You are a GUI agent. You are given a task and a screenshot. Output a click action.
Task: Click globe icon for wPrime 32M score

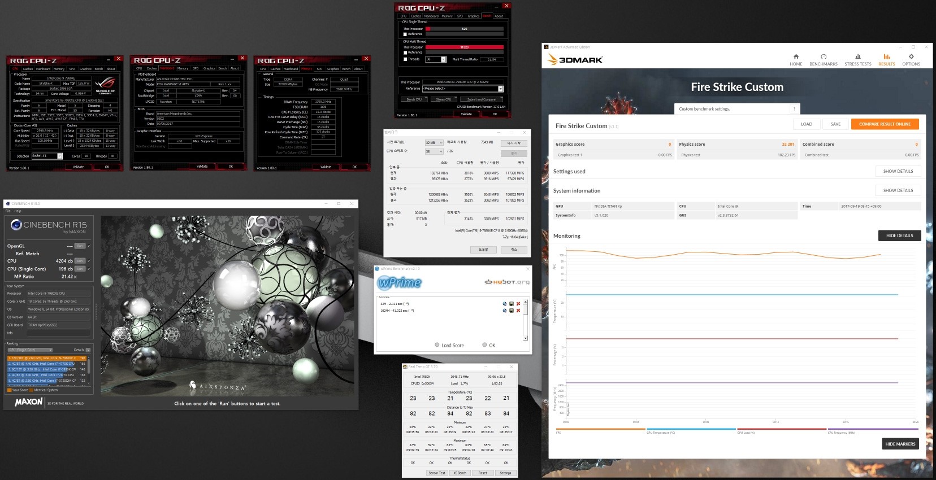click(x=505, y=304)
